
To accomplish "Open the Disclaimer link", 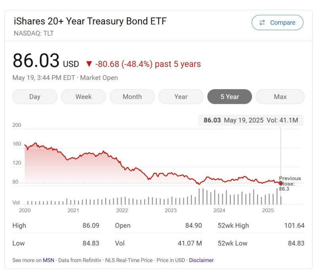I will [x=201, y=260].
